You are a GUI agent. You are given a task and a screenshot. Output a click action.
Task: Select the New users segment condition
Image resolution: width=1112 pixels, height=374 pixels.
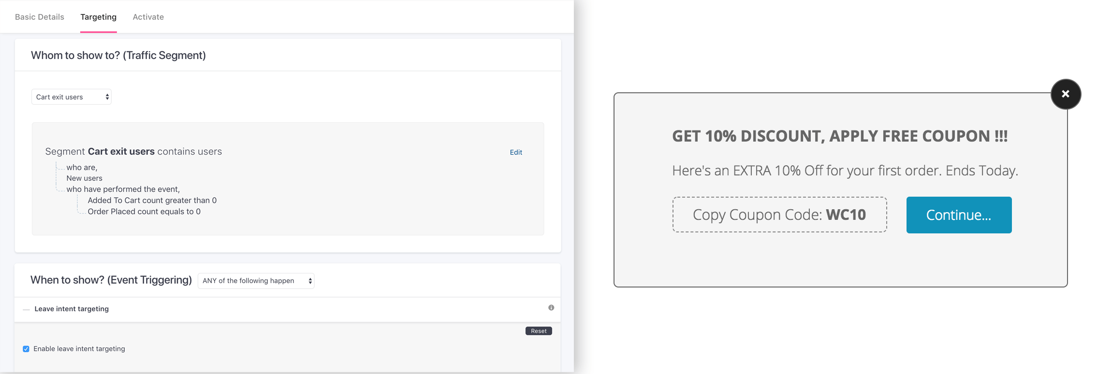(85, 178)
